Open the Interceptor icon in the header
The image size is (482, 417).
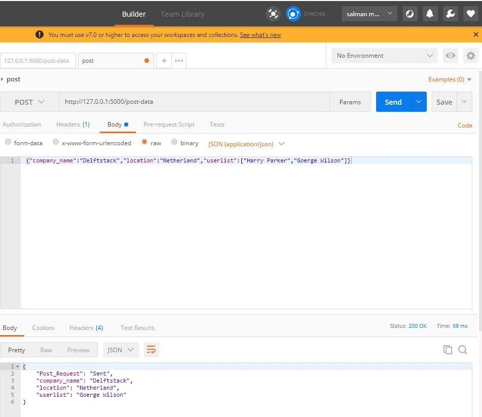[x=273, y=14]
